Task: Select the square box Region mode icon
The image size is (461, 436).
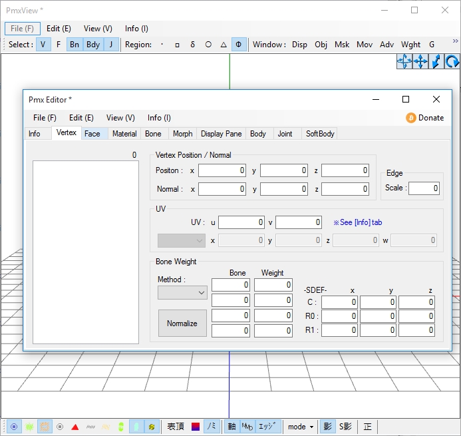Action: 178,45
